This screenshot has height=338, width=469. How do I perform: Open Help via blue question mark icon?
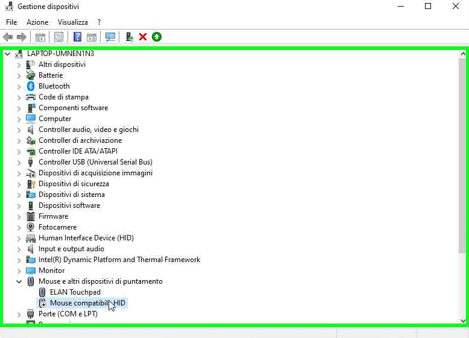pos(77,37)
